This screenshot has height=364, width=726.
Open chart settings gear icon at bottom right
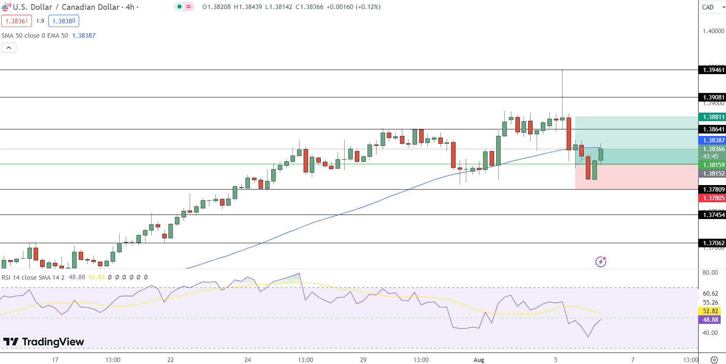[x=714, y=360]
